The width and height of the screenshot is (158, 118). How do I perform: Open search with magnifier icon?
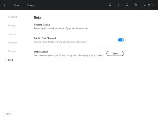(x=127, y=5)
